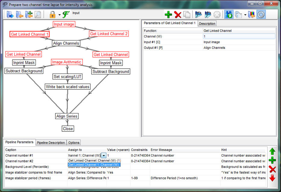Click the Input image value in parameters table
The width and height of the screenshot is (281, 192).
212,42
